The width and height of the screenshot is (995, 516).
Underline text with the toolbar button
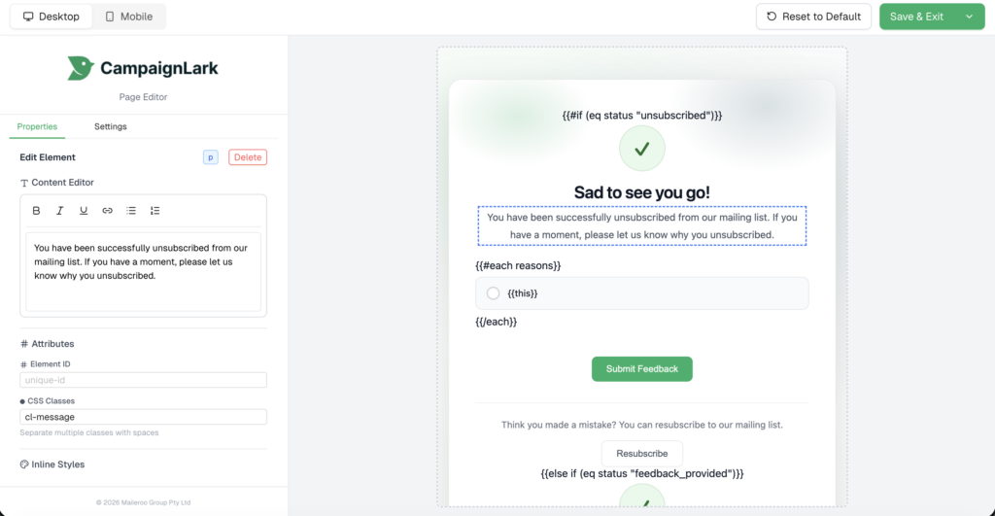pyautogui.click(x=84, y=211)
